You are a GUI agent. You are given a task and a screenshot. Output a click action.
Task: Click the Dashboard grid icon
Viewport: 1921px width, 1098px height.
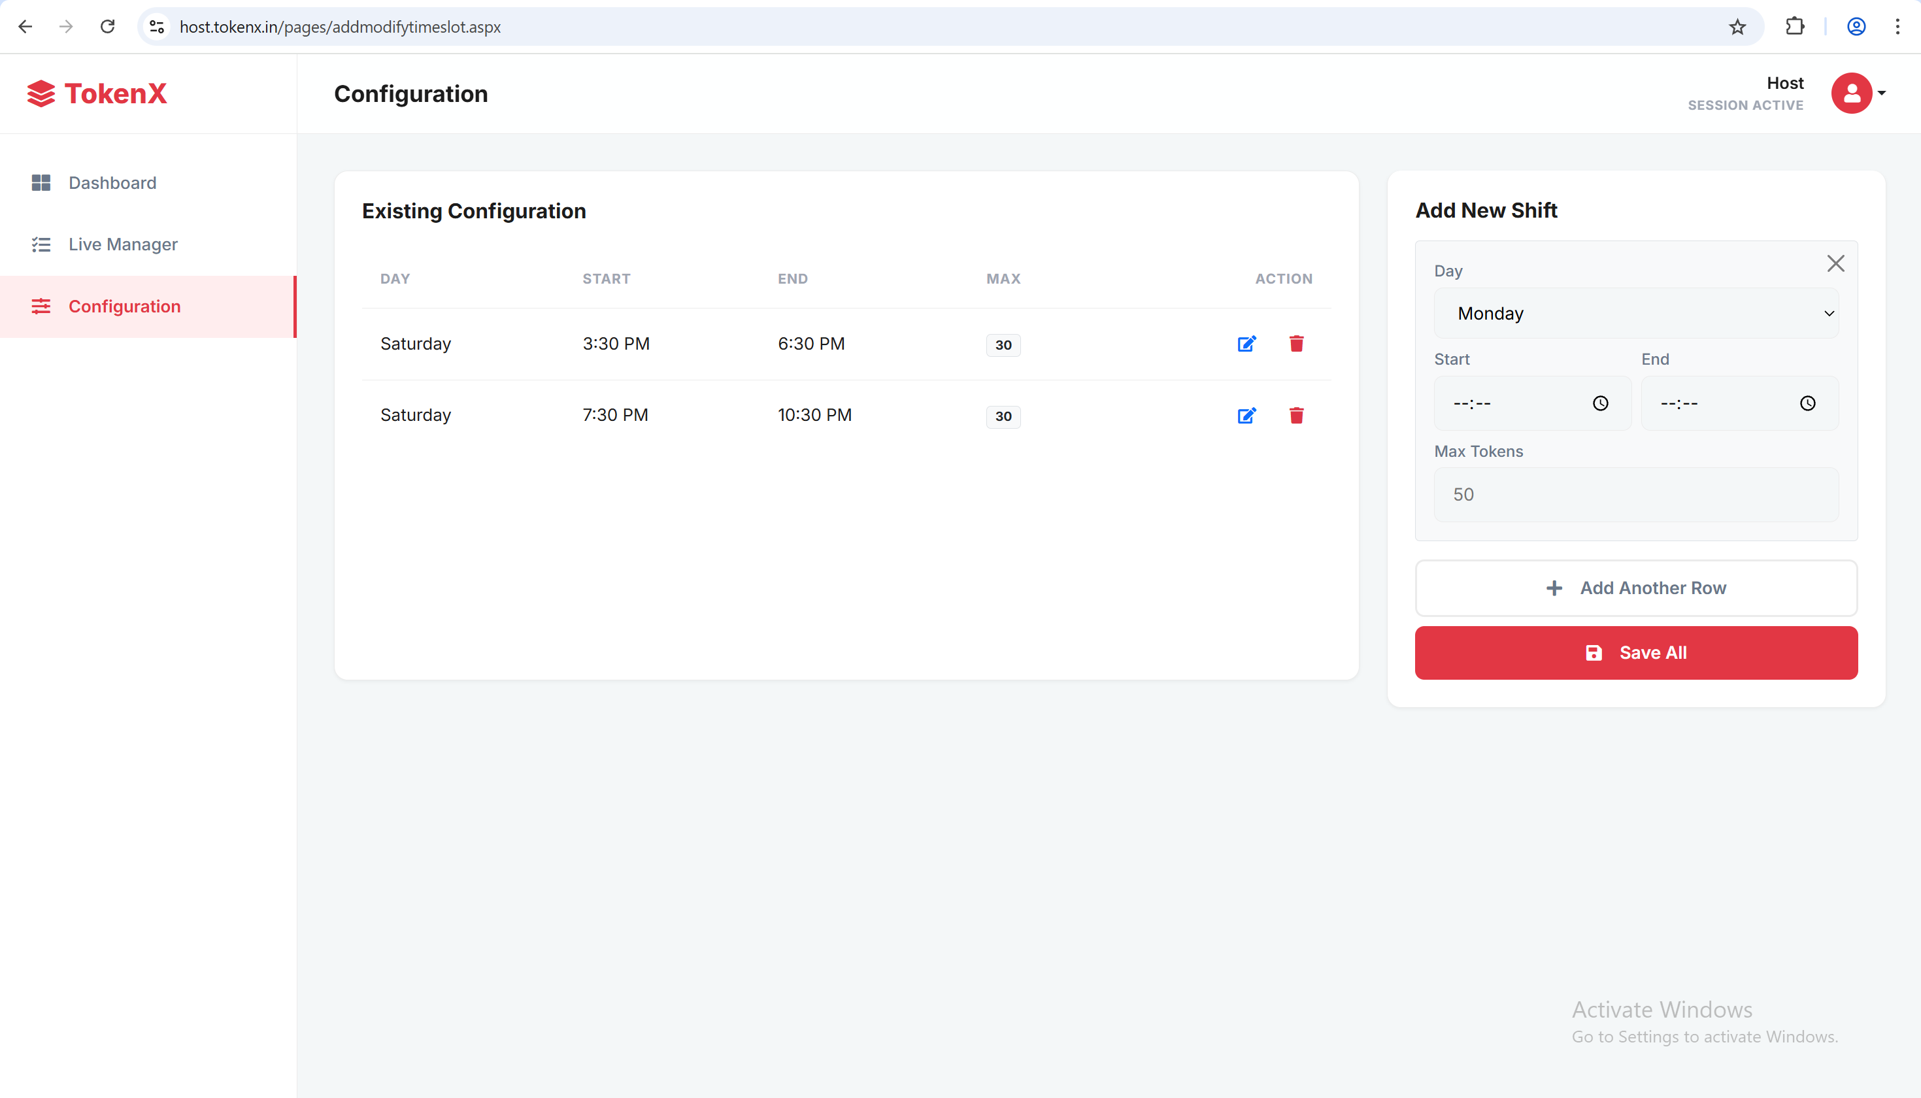click(41, 182)
